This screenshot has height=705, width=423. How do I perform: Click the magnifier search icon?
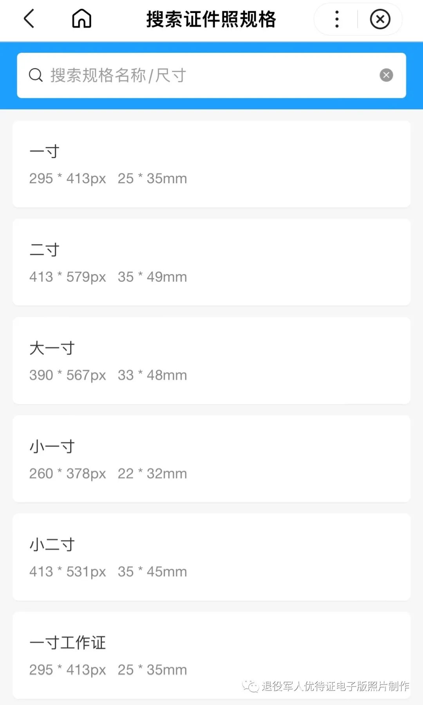click(x=36, y=75)
